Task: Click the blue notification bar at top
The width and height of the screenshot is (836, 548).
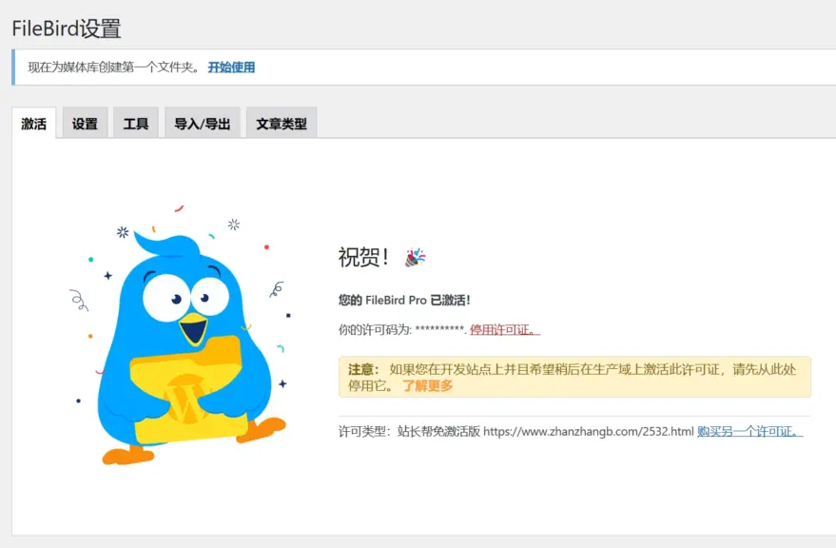Action: click(x=418, y=68)
